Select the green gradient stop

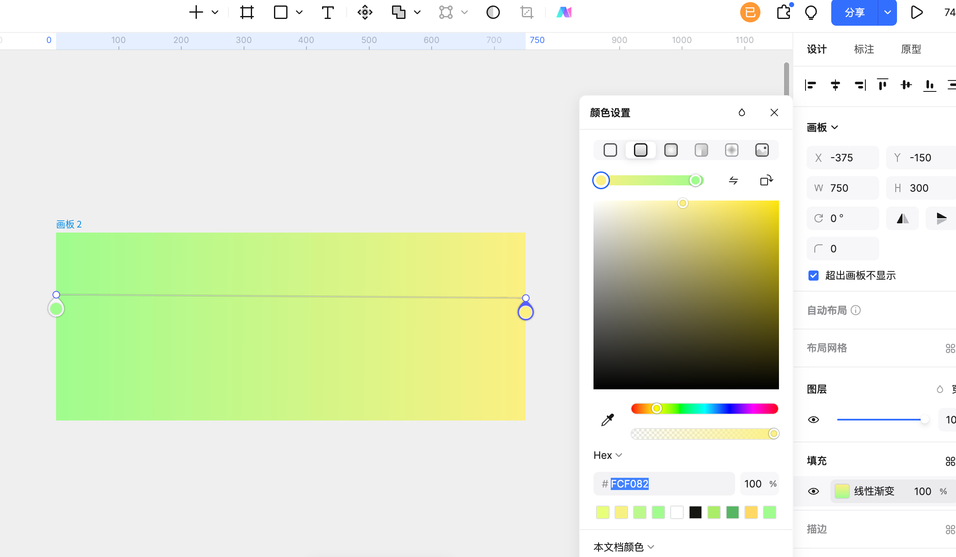(696, 180)
